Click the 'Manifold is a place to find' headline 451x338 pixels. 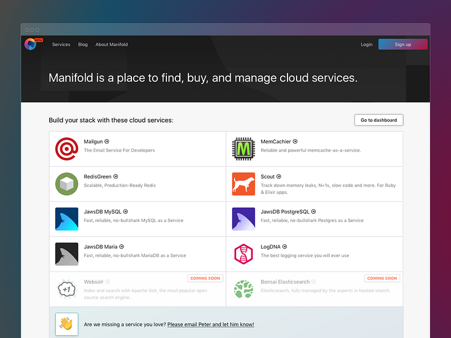click(203, 78)
